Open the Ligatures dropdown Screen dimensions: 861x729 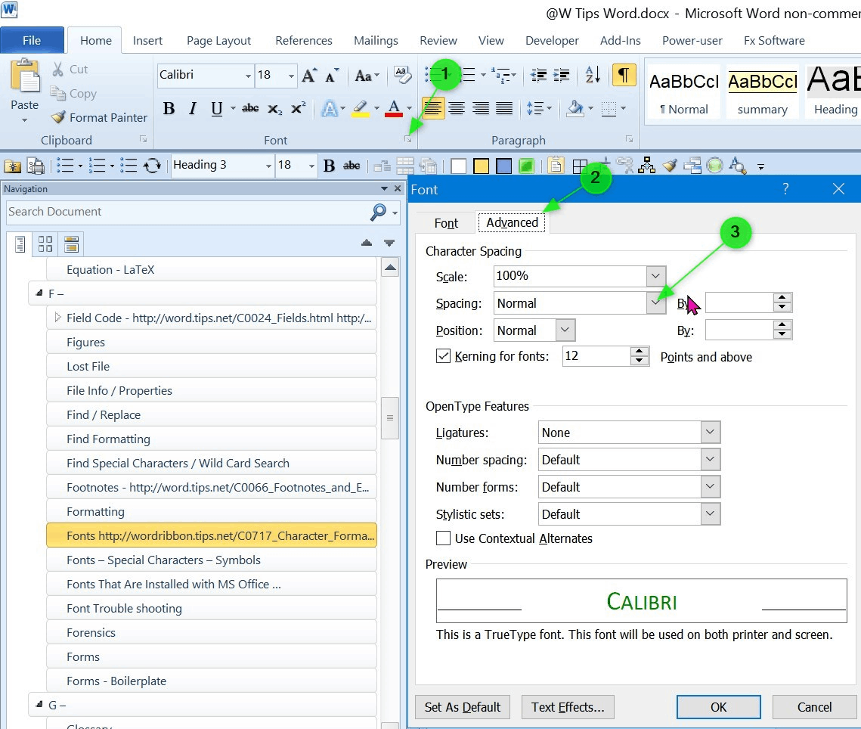point(710,433)
